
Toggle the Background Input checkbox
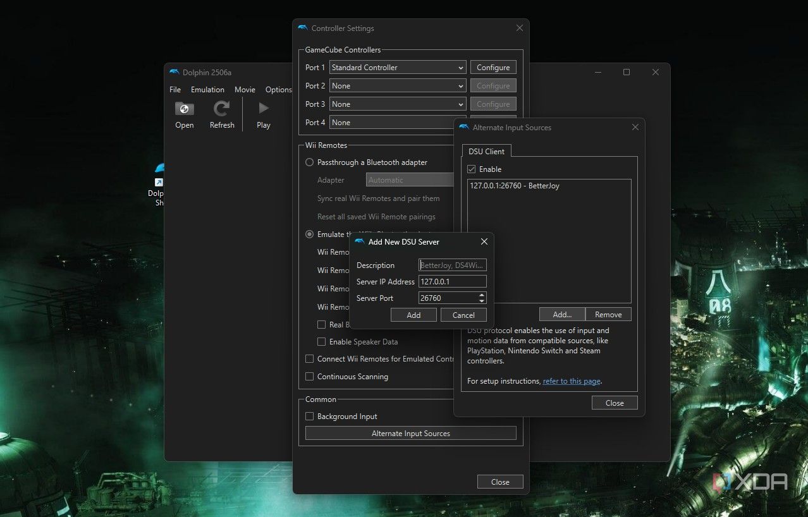309,417
